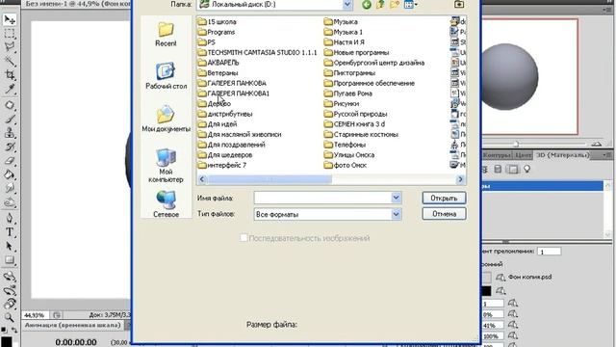Select the Rectangular Marquee tool
Viewport: 616px width, 347px height.
coord(10,34)
